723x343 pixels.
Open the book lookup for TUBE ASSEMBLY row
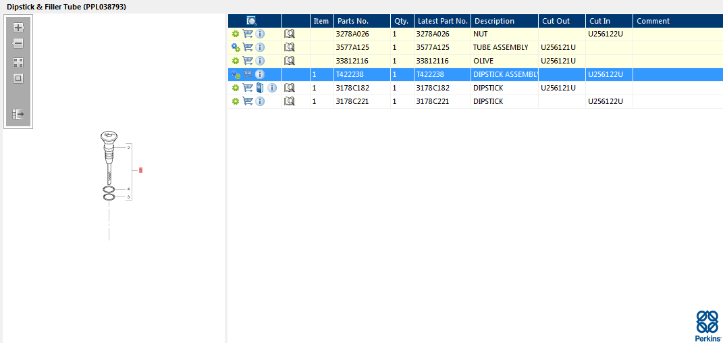coord(289,47)
